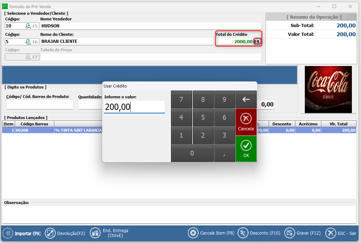Viewport: 361px width, 243px height.
Task: Open Devolução (F2) function
Action: 65,233
